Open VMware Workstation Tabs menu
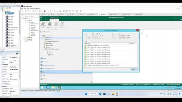The image size is (182, 102). point(37,11)
